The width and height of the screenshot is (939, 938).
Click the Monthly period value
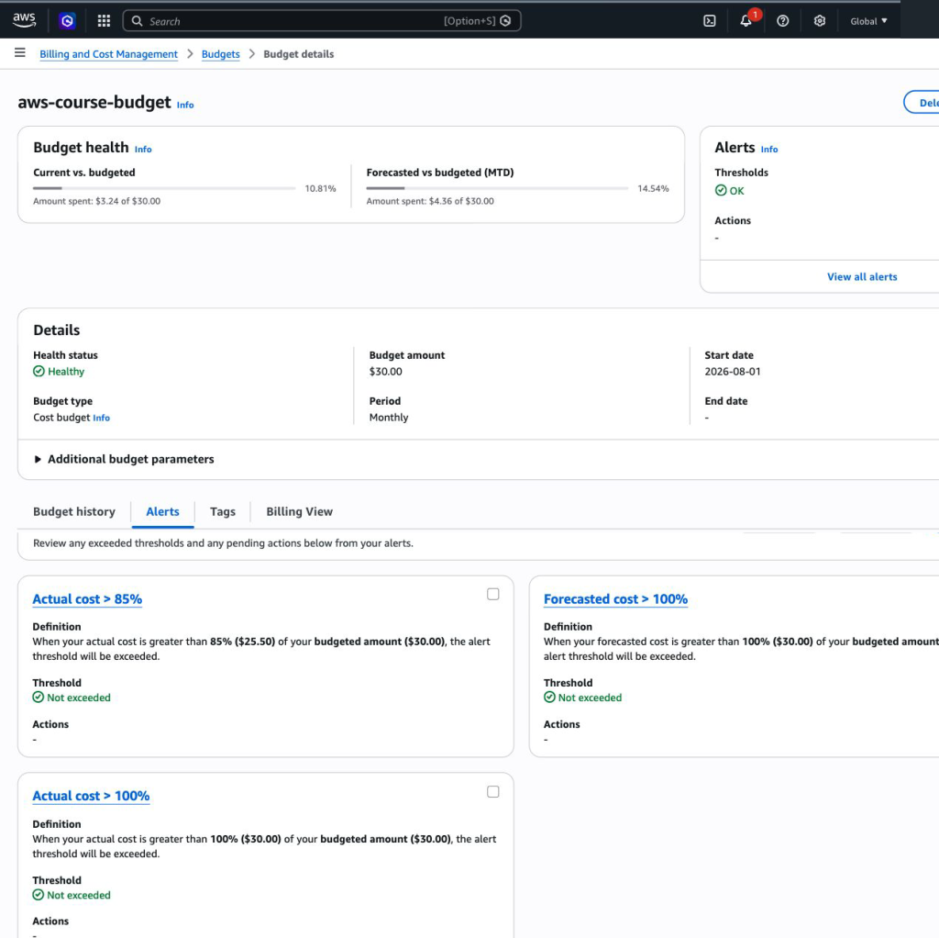coord(389,418)
